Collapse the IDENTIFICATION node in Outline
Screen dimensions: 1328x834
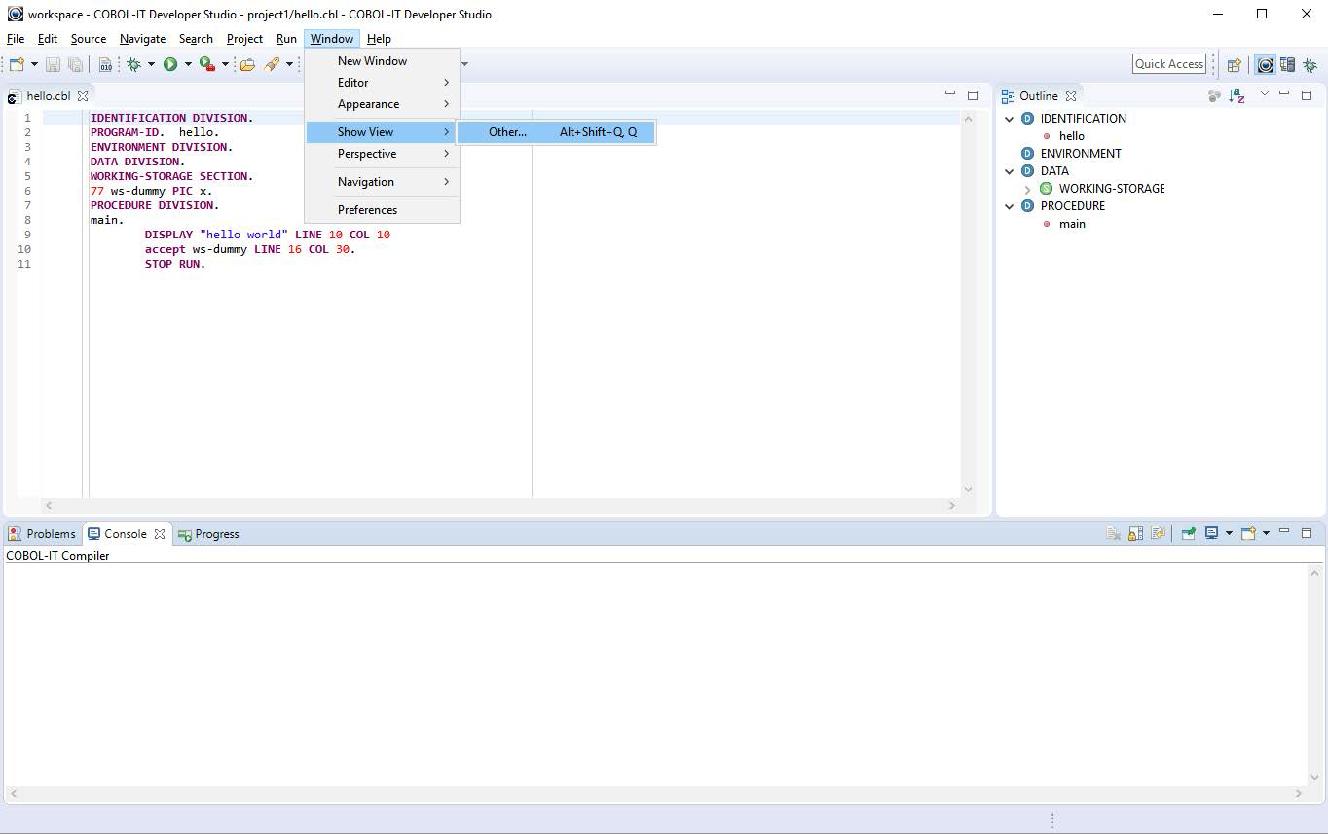1010,119
